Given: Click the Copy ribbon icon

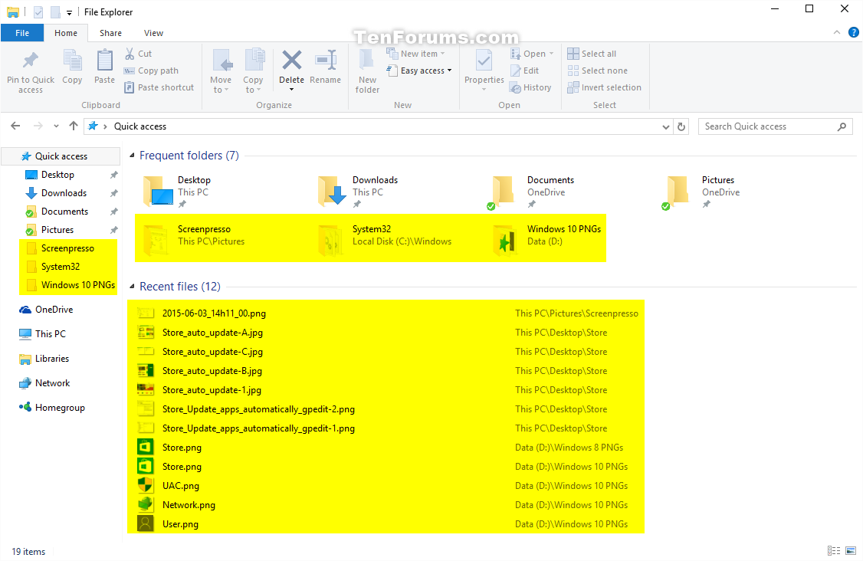Looking at the screenshot, I should pyautogui.click(x=72, y=61).
